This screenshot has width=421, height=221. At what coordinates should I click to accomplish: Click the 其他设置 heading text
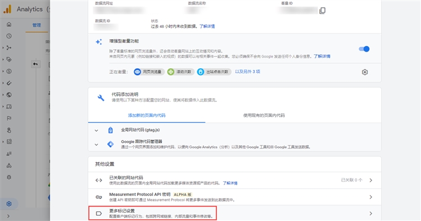[x=105, y=164]
